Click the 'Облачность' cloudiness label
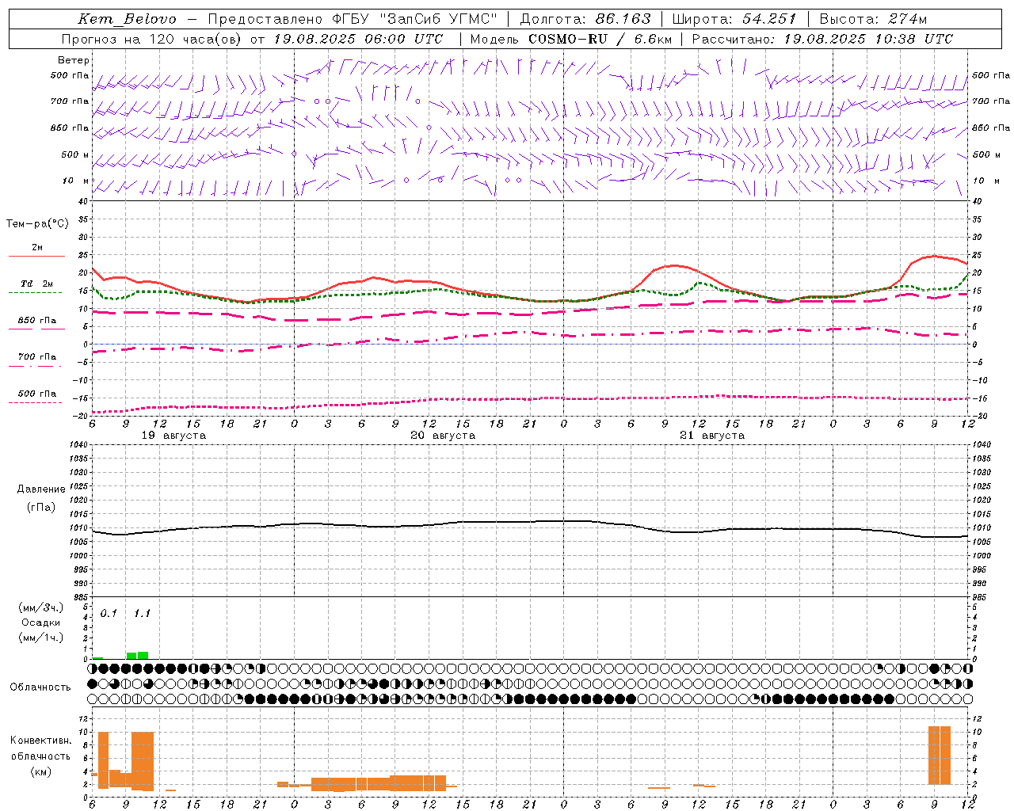 coord(40,687)
